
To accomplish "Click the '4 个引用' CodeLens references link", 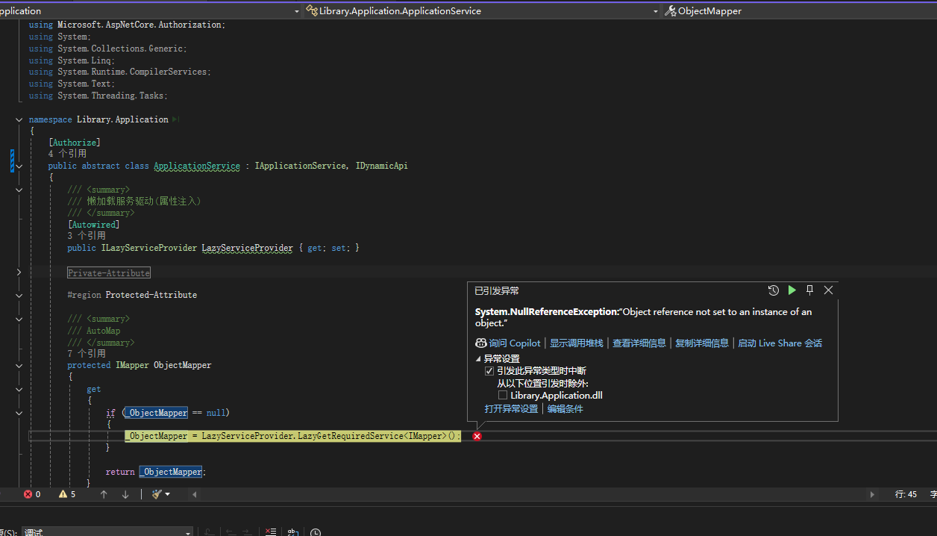I will coord(67,154).
